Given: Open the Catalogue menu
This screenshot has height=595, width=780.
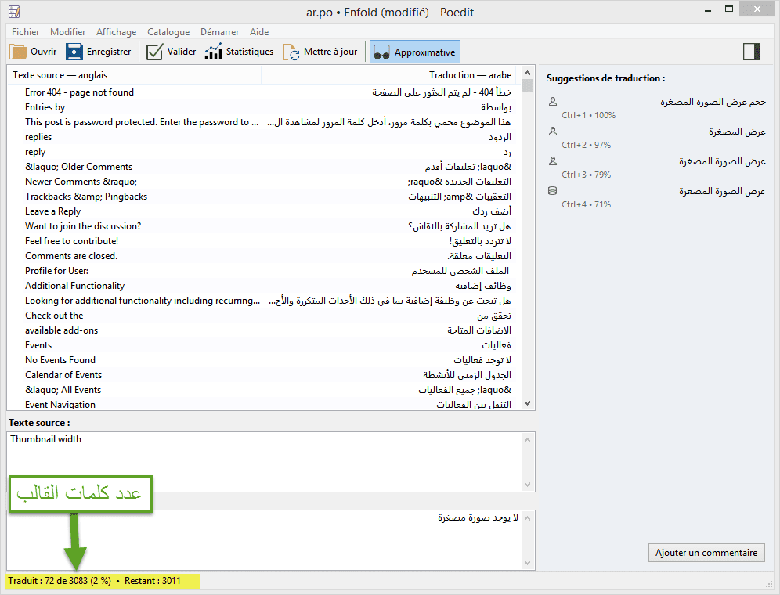Looking at the screenshot, I should point(168,32).
